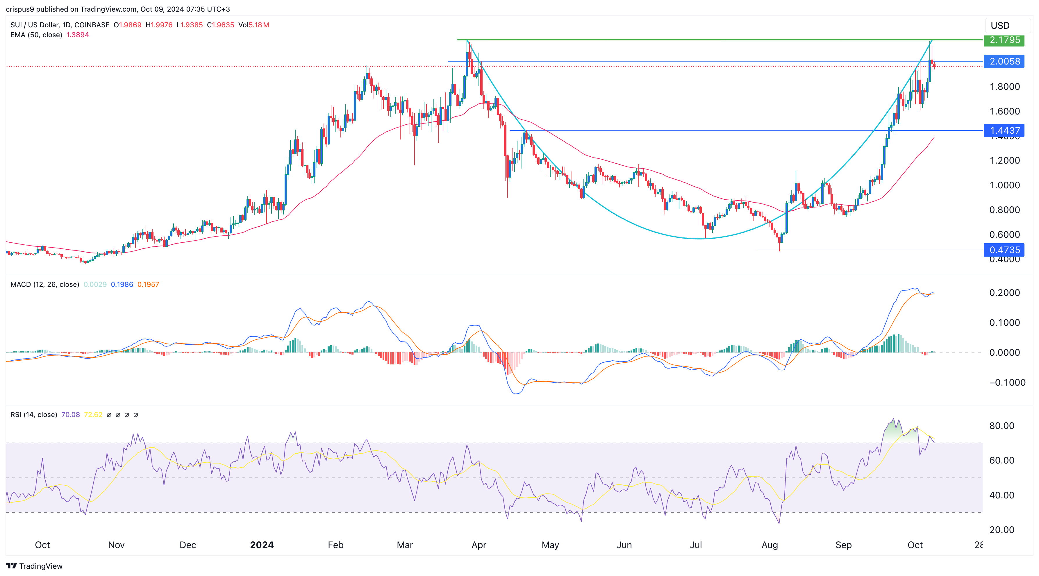
Task: Click the volume value Vol 5.18 M
Action: (254, 25)
